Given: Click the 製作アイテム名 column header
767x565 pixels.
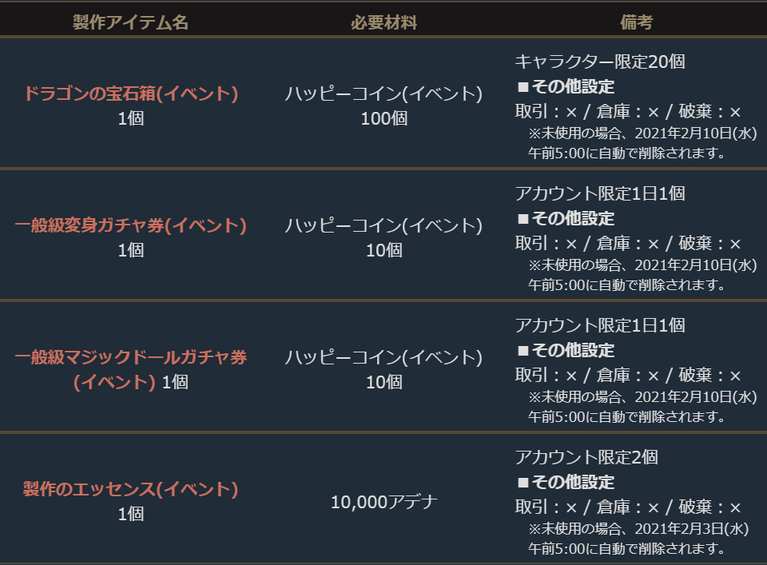Looking at the screenshot, I should (130, 22).
